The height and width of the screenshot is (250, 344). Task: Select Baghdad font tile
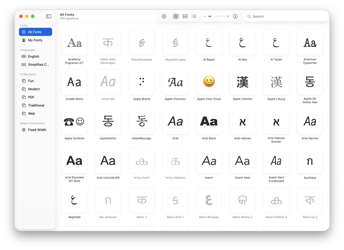click(x=74, y=200)
